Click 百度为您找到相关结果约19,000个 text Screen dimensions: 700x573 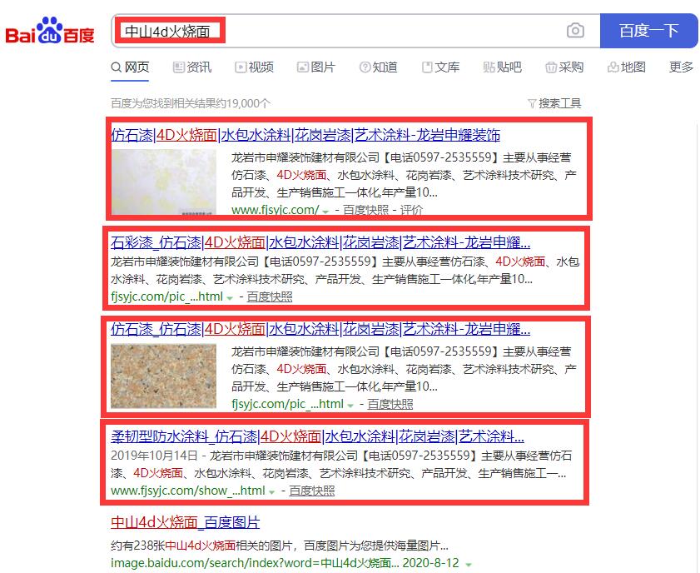coord(191,103)
